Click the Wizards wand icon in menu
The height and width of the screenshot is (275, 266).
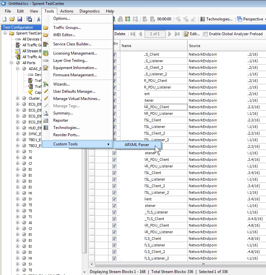click(46, 84)
